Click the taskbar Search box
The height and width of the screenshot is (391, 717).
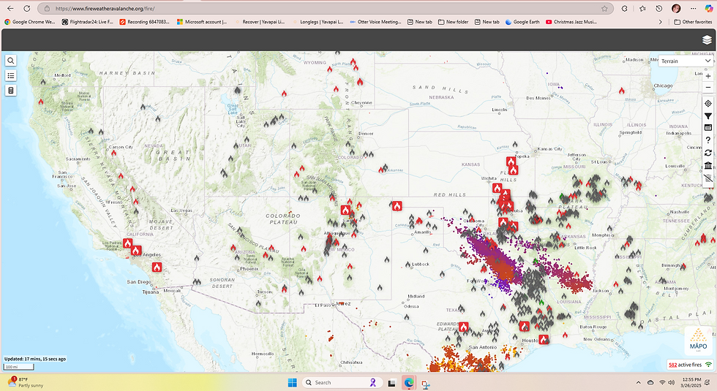(342, 382)
